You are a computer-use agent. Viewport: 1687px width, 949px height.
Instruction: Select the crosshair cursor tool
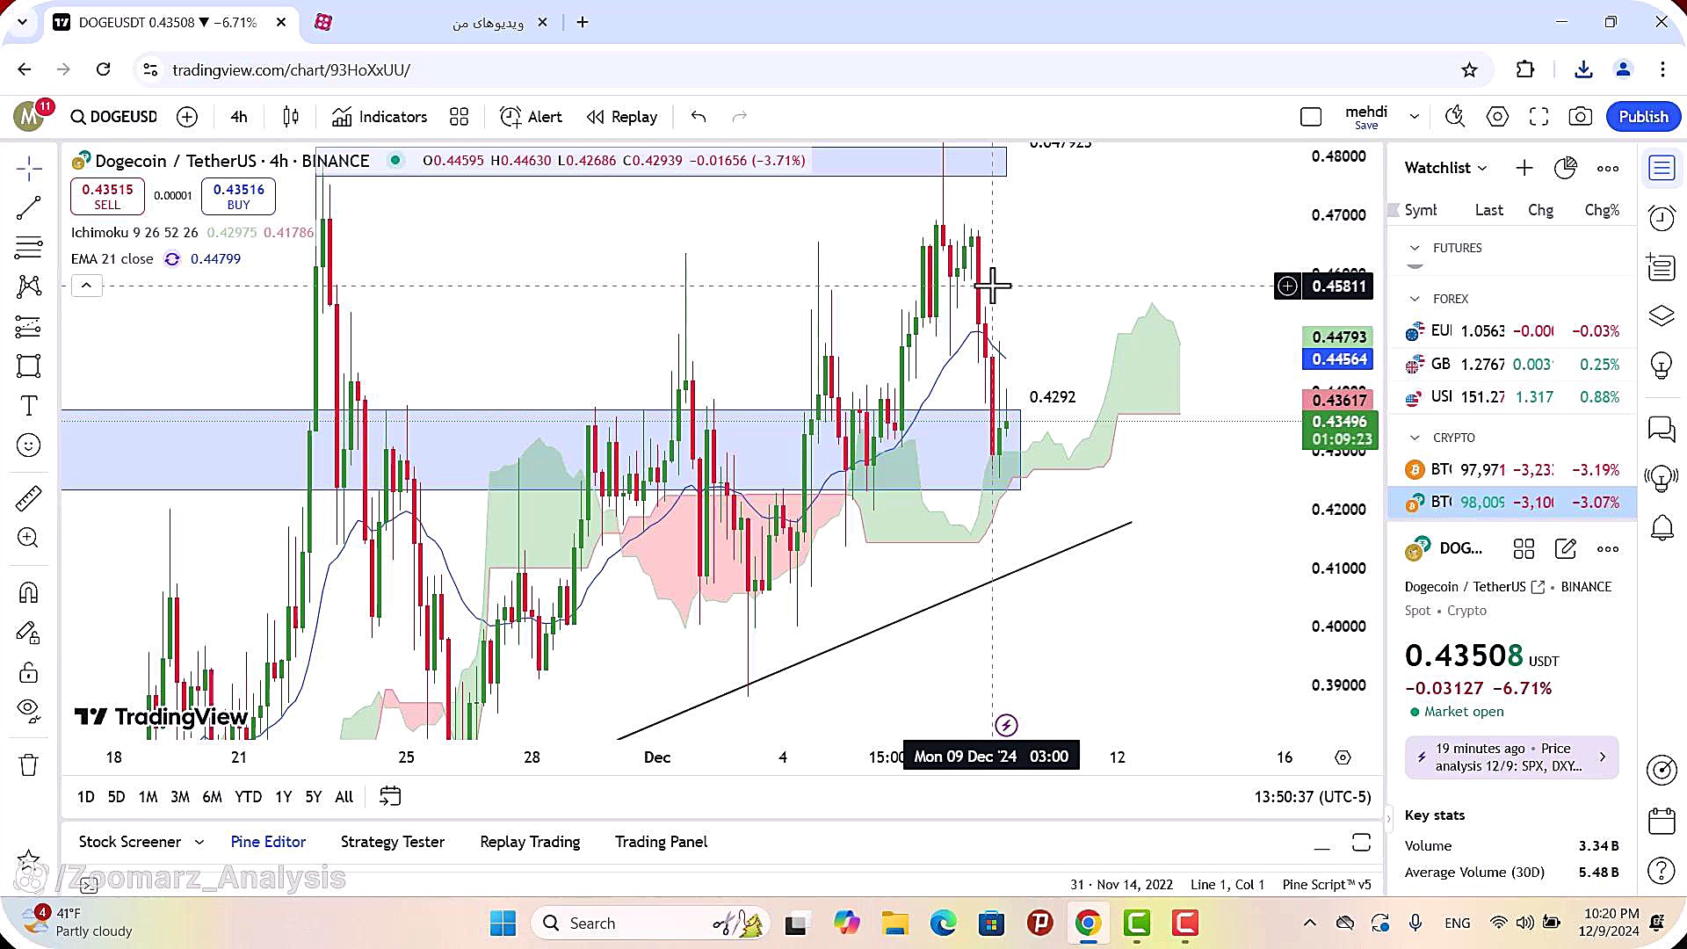pos(28,168)
